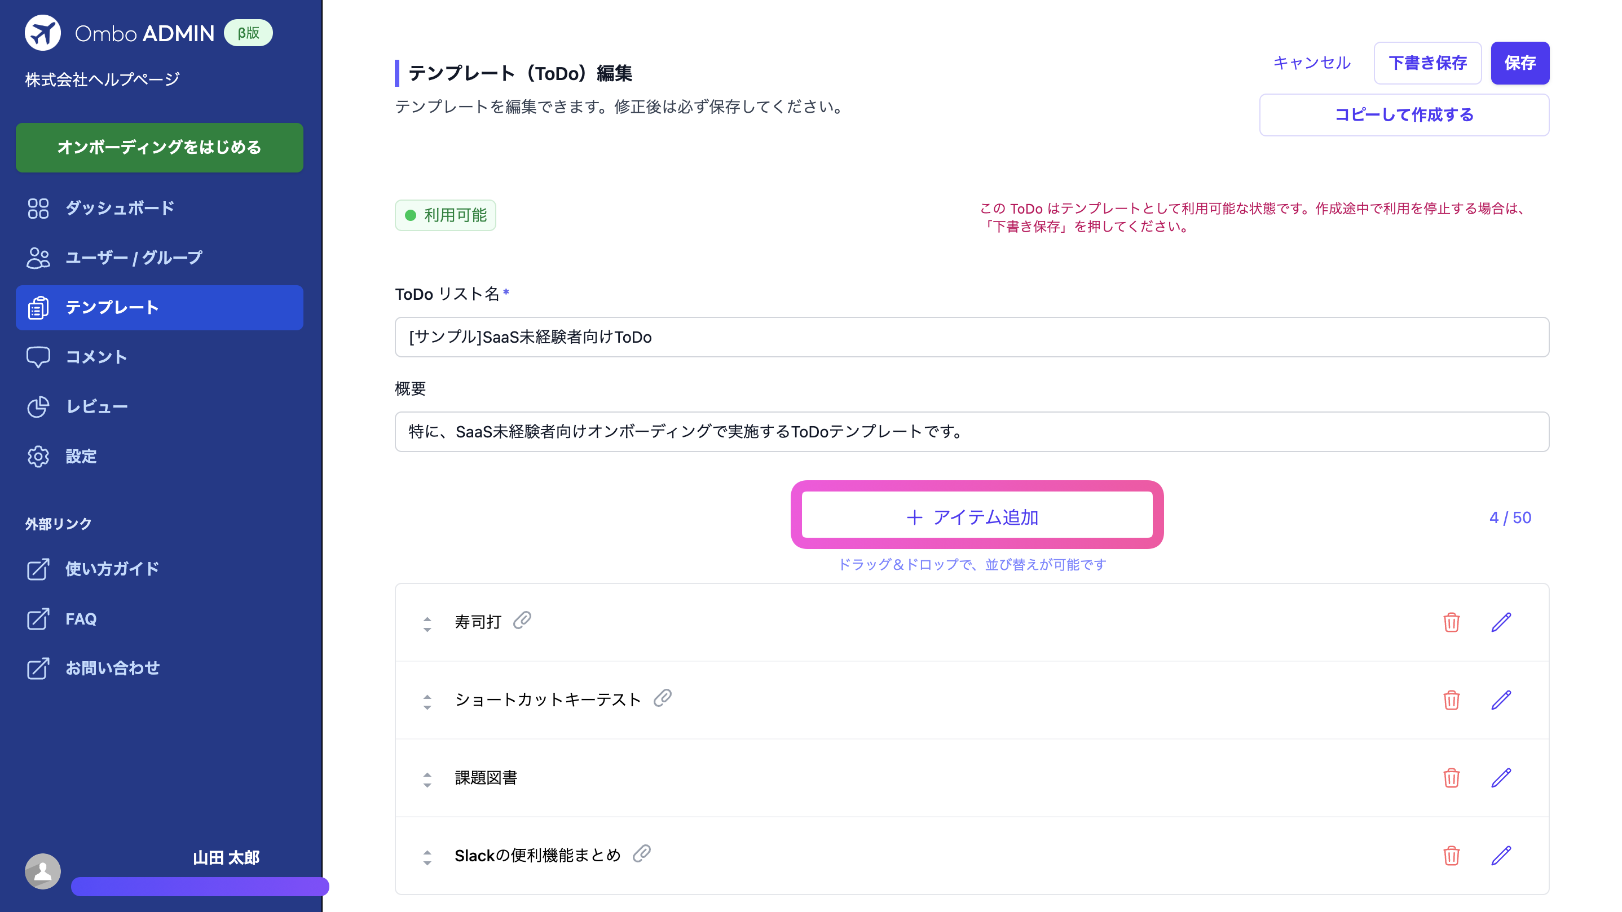Click reorder arrows handle for 課題図書
The image size is (1622, 912).
(x=427, y=780)
